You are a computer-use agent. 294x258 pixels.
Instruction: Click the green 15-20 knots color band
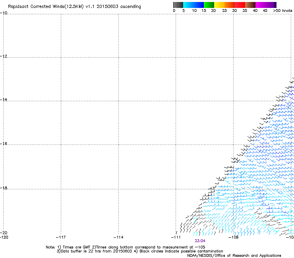pos(209,5)
